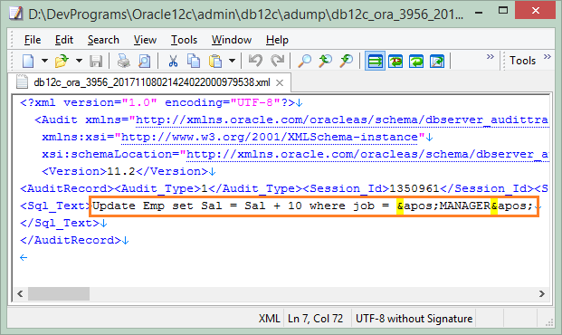Click the closing </Sql_Text> tag
562x335 pixels.
click(x=60, y=223)
